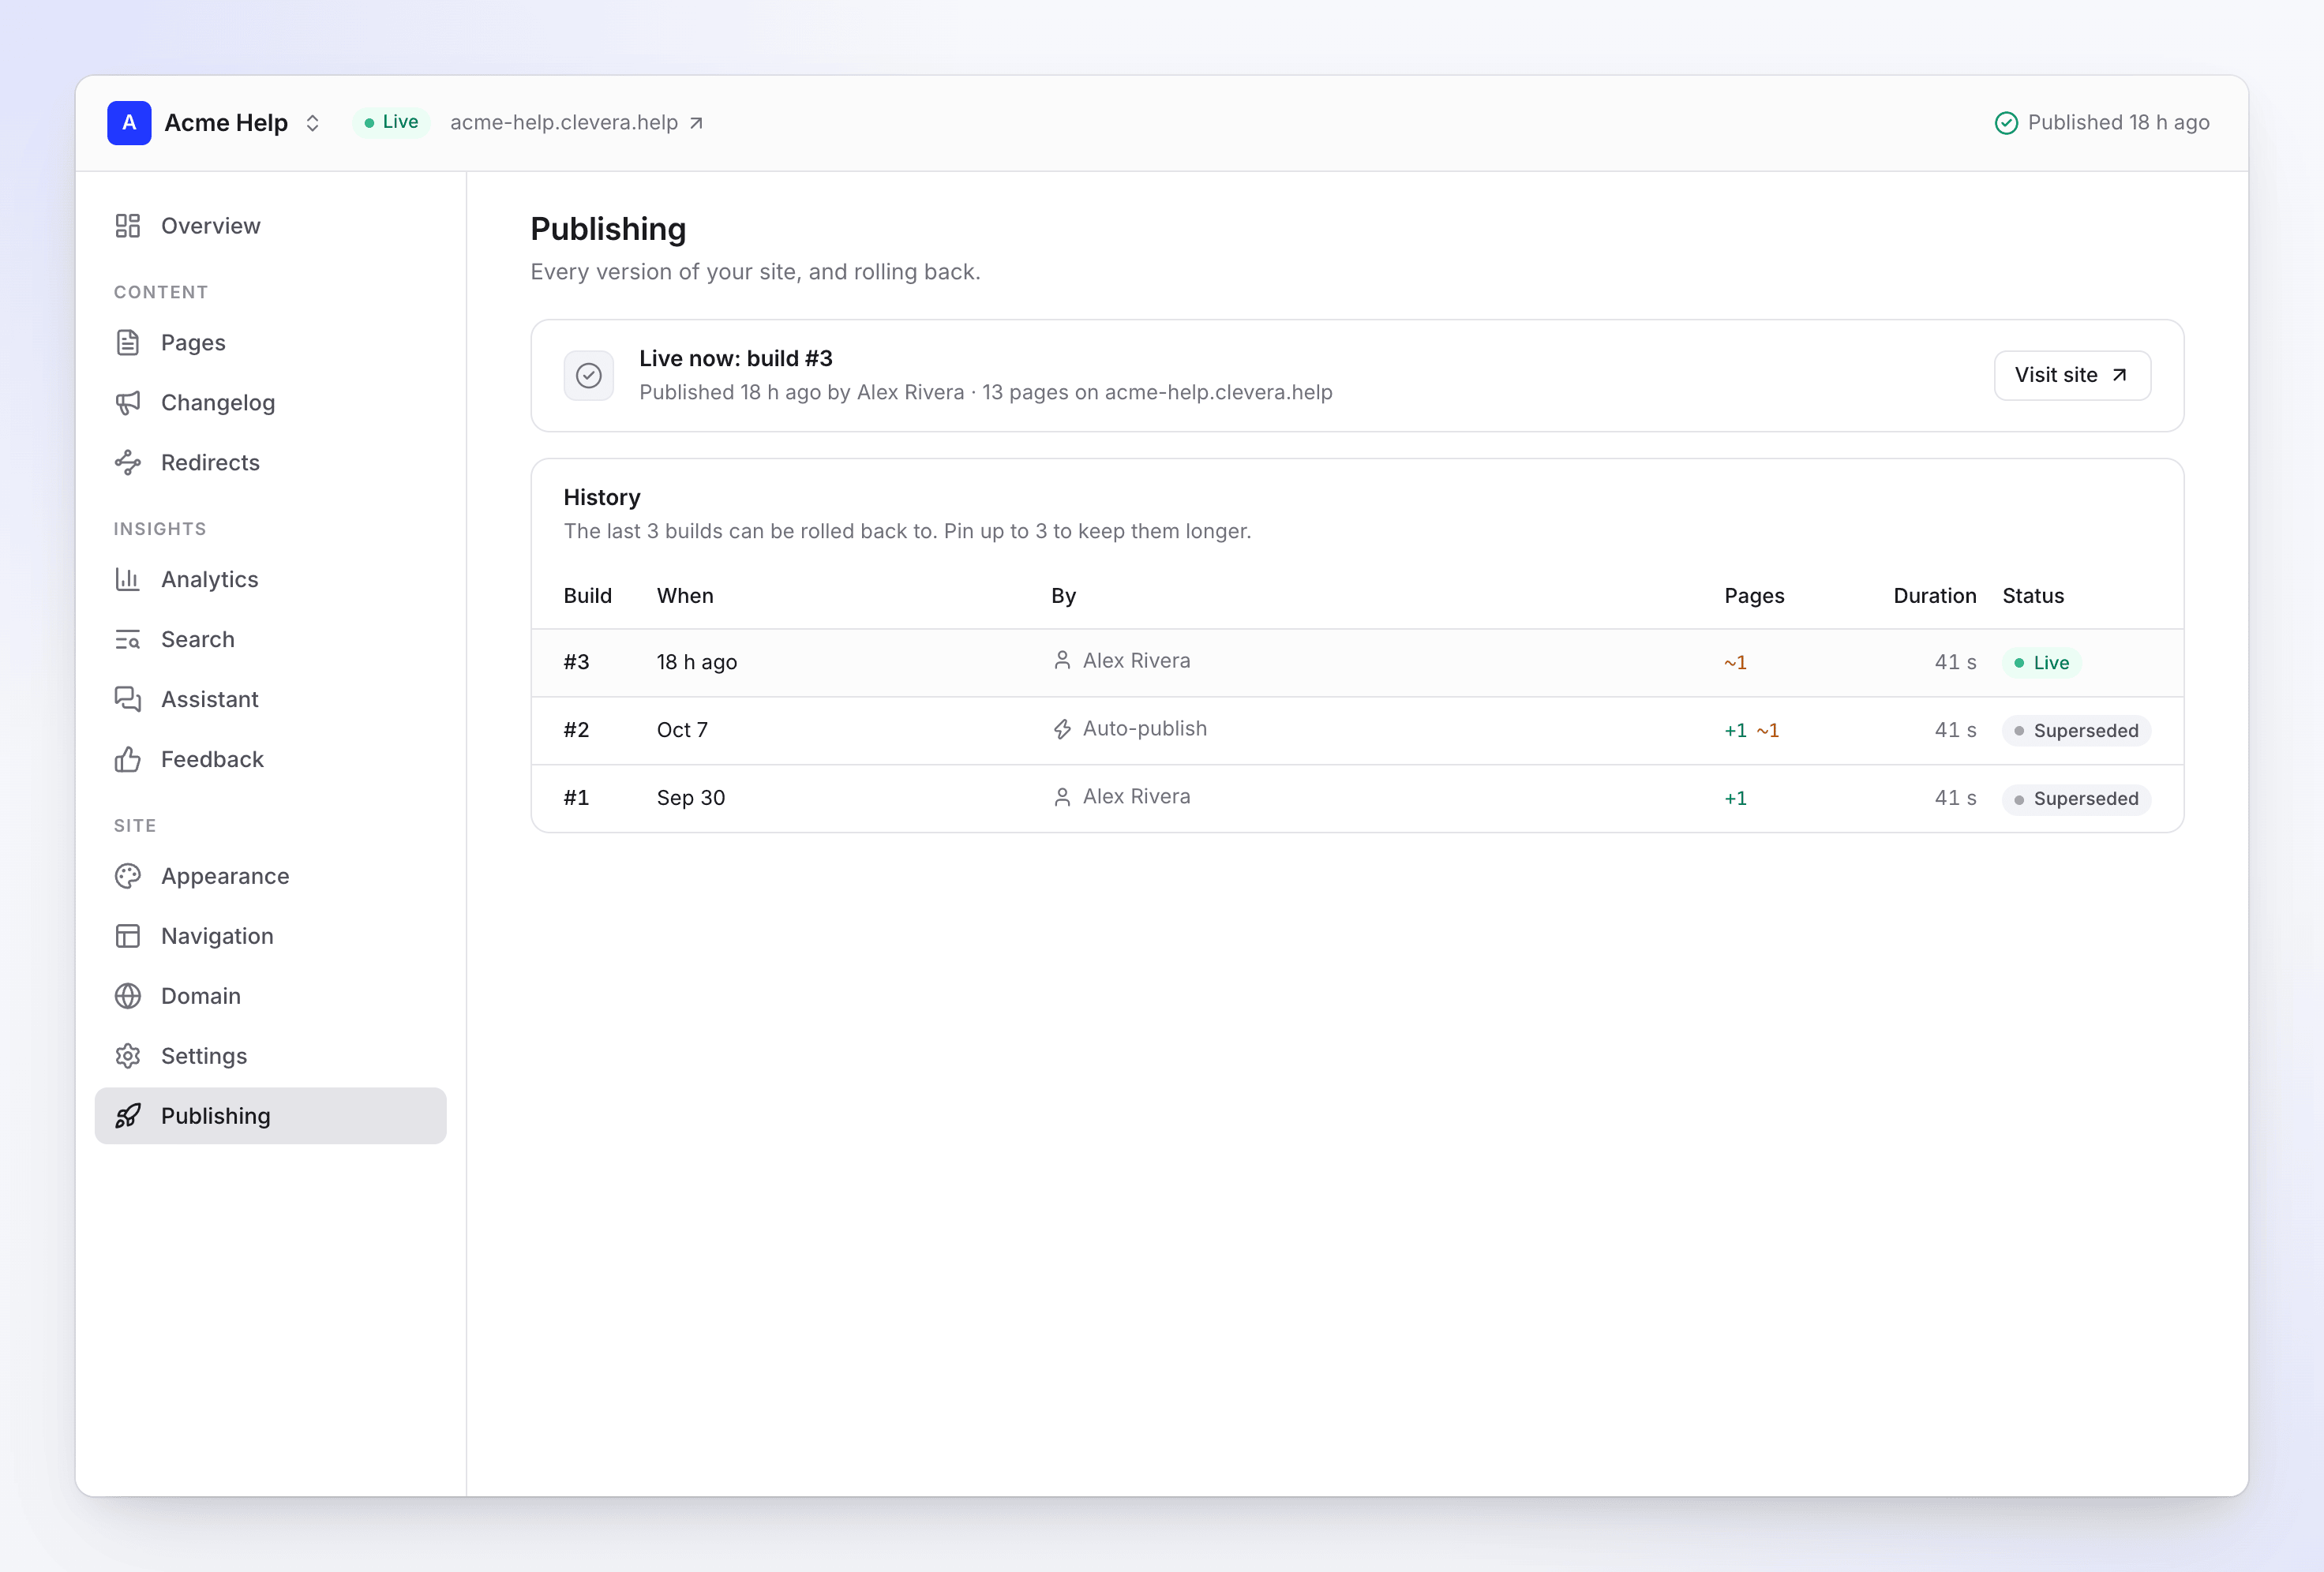Click the Superseded pill in build #1 row
Image resolution: width=2324 pixels, height=1572 pixels.
click(2076, 799)
